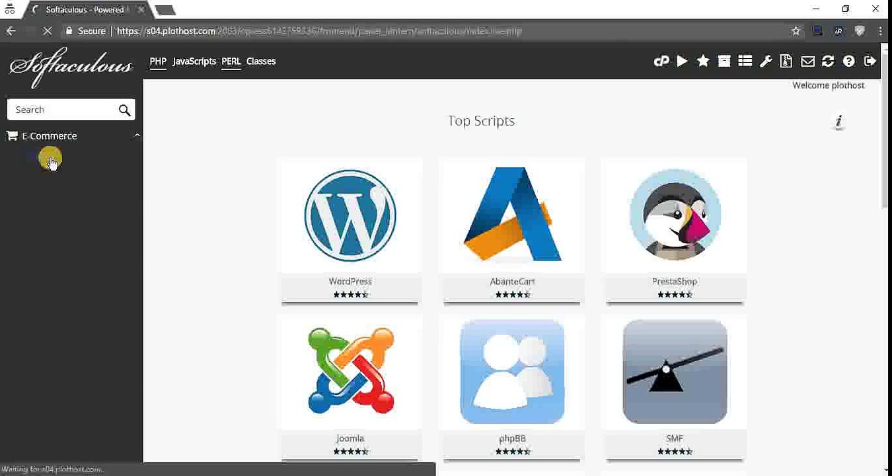
Task: Click the shield extension icon in Chrome
Action: [x=860, y=31]
